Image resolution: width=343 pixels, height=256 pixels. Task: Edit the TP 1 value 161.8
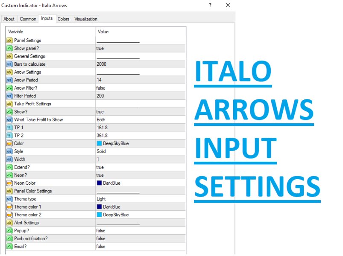tap(141, 128)
